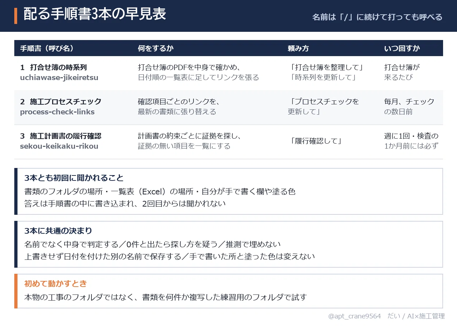Viewport: 457px width, 327px height.
Task: Select the line starting "名前でなく中身で判定する"
Action: click(x=152, y=244)
